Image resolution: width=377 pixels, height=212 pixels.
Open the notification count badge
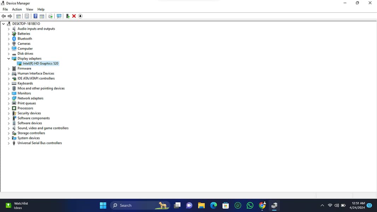369,206
